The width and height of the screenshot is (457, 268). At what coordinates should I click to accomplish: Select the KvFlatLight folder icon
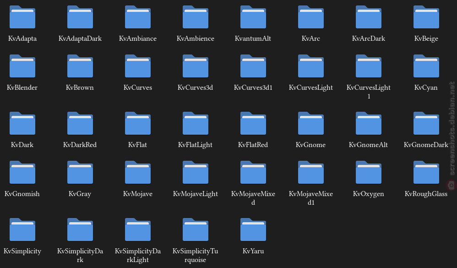coord(196,123)
